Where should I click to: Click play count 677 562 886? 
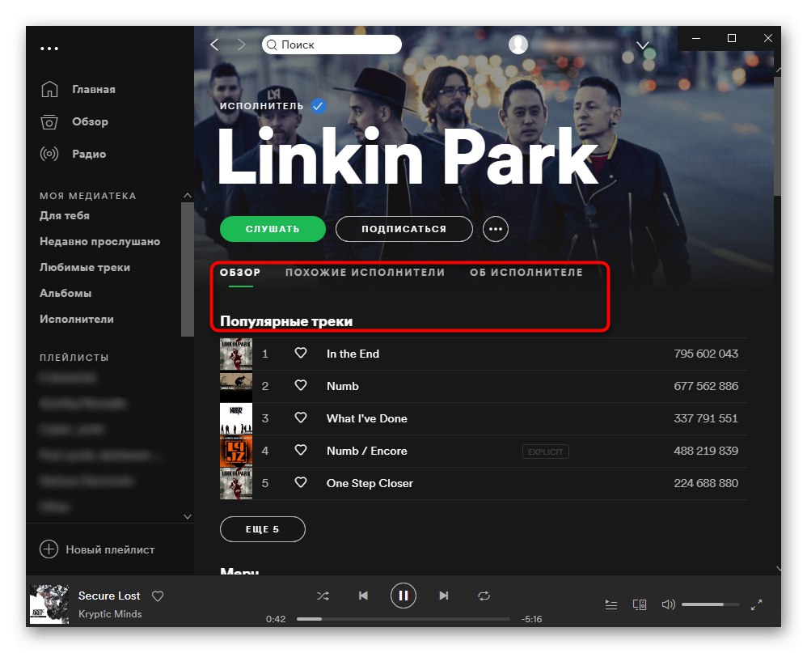click(706, 386)
